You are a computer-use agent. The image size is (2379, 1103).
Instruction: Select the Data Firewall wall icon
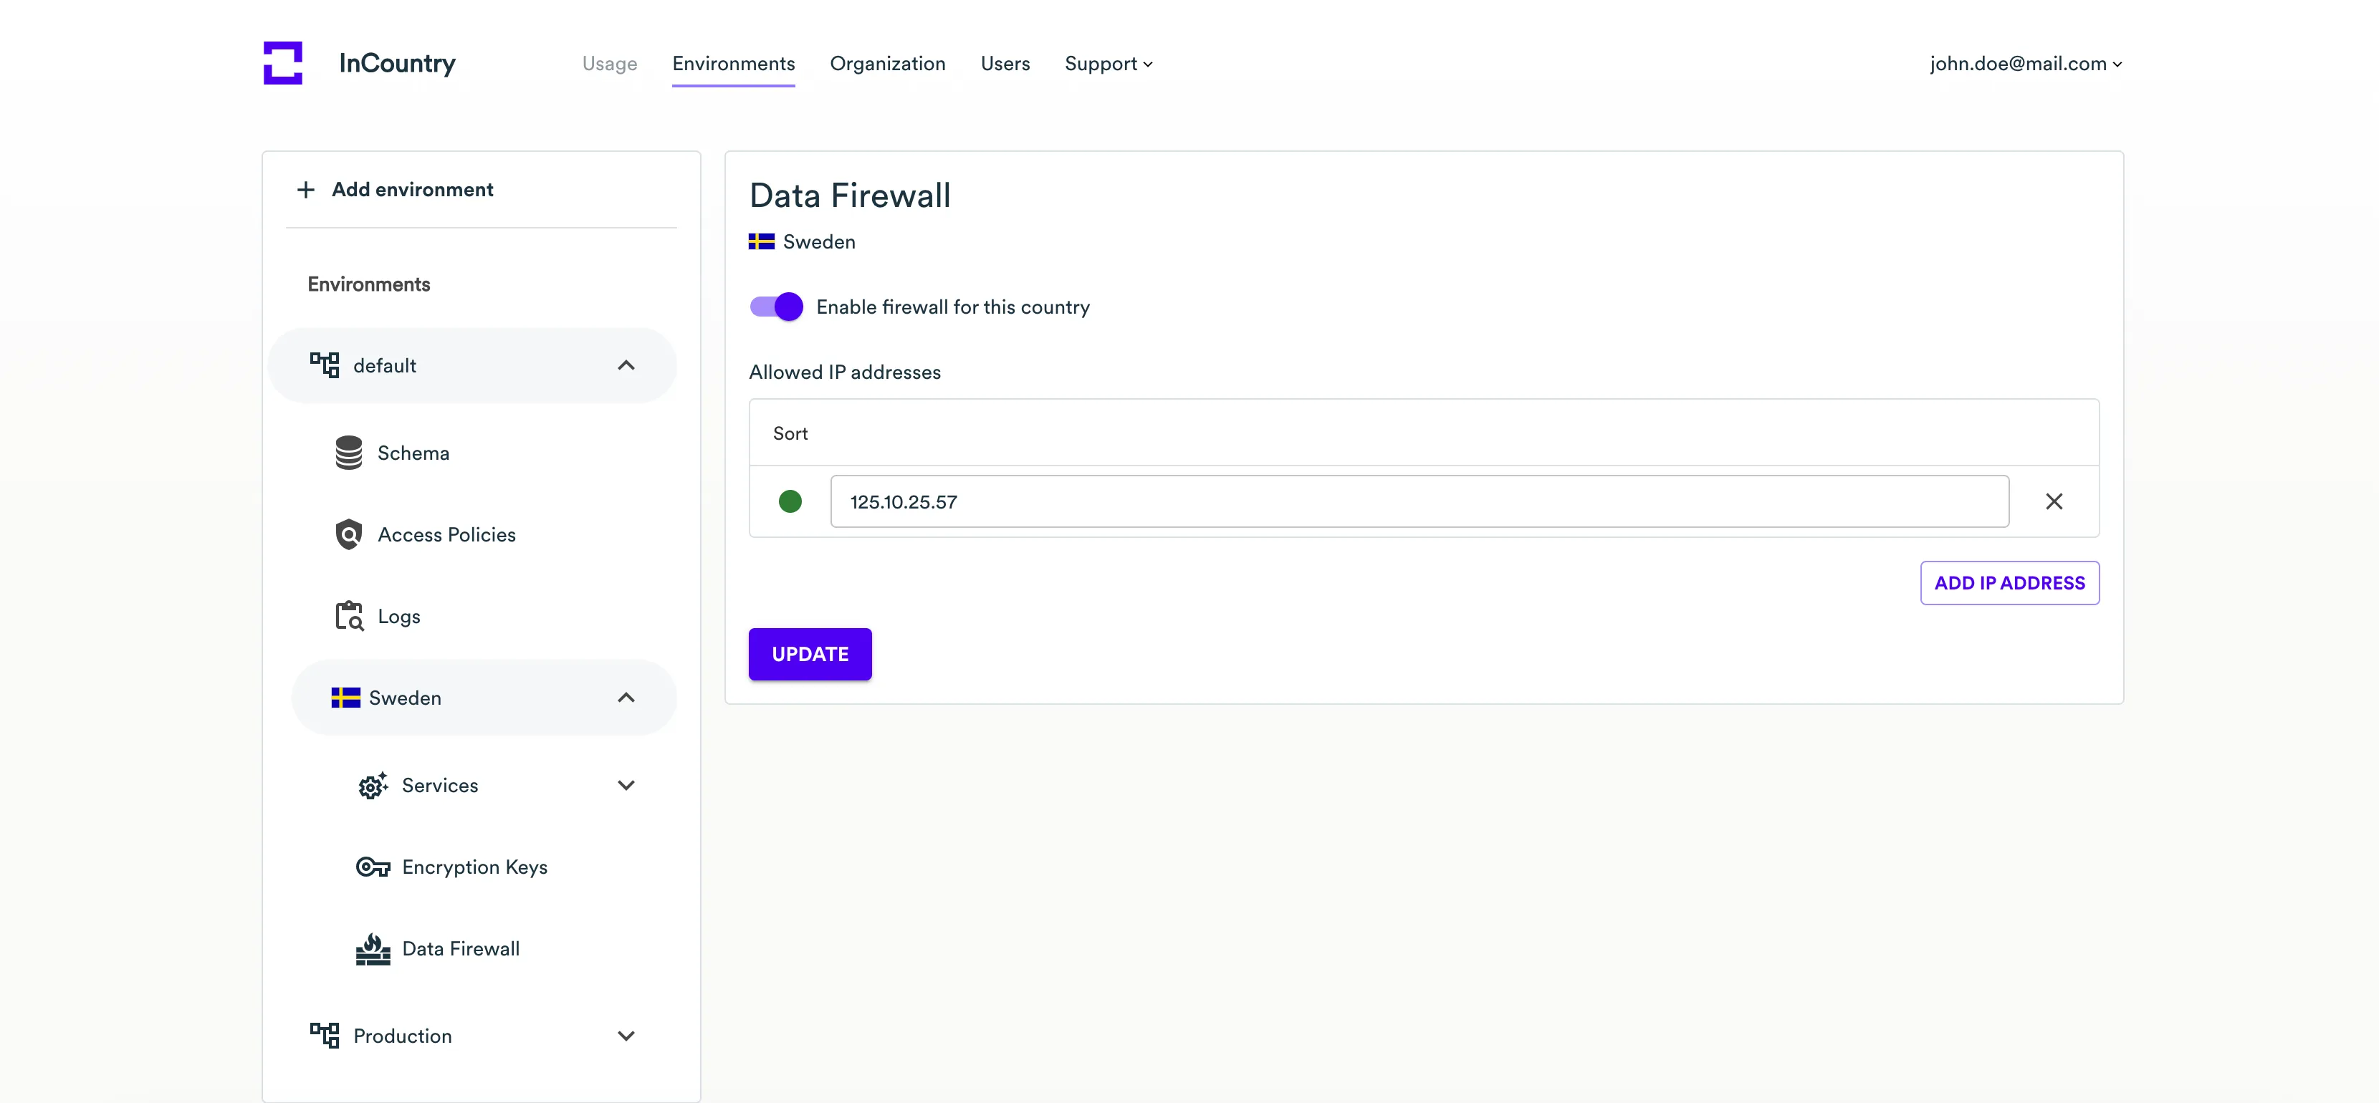[x=372, y=949]
